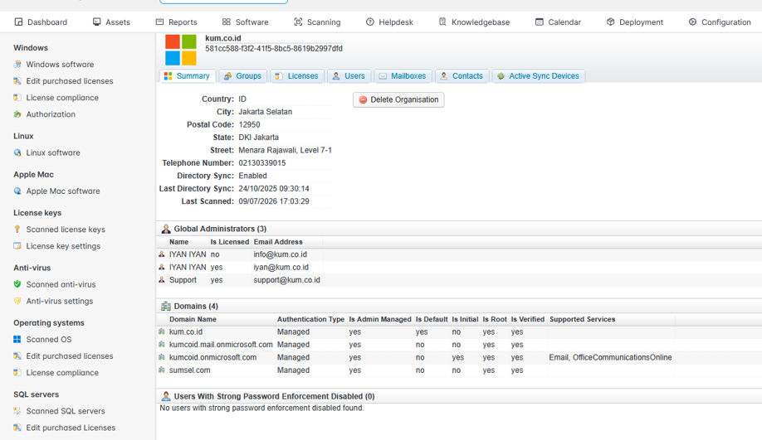The height and width of the screenshot is (440, 762).
Task: Open the Reports menu
Action: click(177, 22)
